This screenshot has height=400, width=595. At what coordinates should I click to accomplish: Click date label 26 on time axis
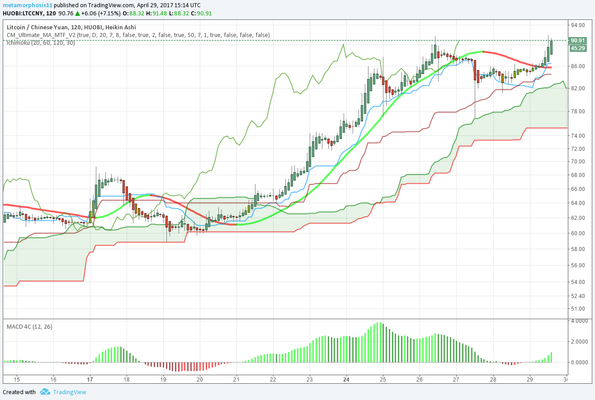pos(419,379)
